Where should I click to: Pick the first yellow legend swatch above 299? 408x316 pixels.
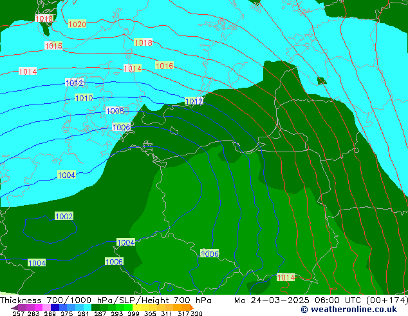point(136,307)
